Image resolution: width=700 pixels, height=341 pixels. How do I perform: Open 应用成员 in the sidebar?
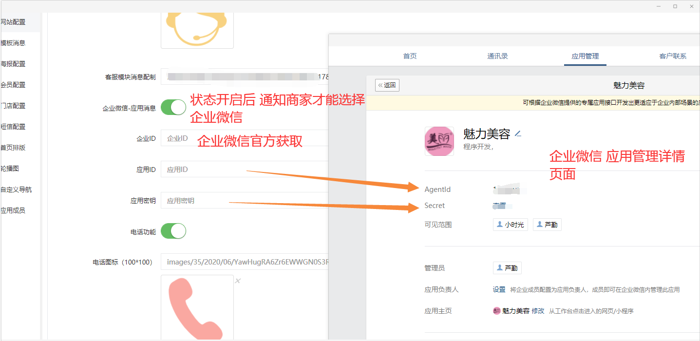click(13, 210)
